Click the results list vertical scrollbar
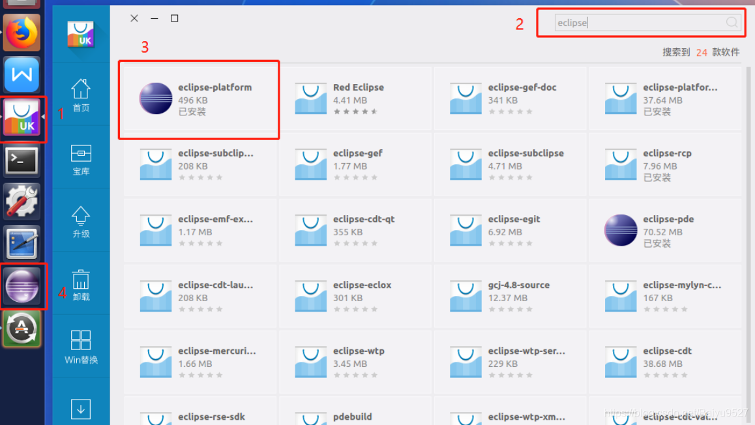The height and width of the screenshot is (425, 755). coord(748,246)
